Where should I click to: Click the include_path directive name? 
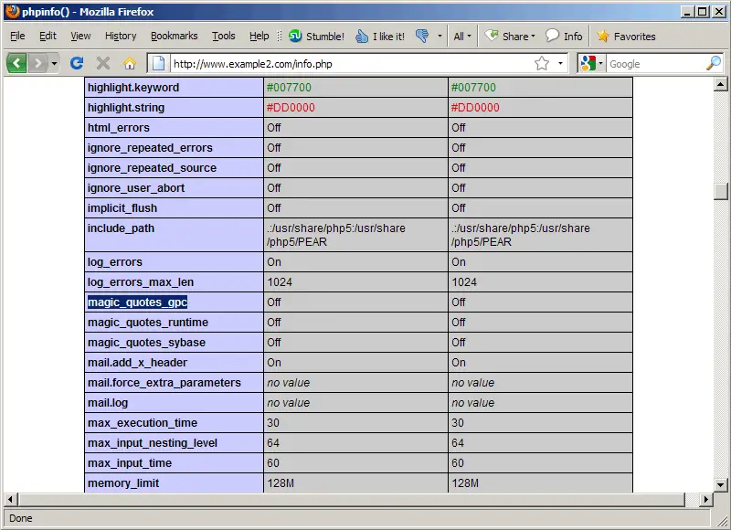pyautogui.click(x=121, y=228)
